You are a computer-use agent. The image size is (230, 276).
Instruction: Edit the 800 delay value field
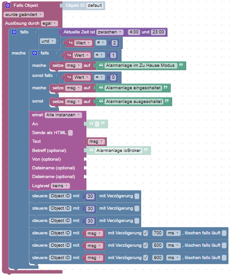coord(158,245)
